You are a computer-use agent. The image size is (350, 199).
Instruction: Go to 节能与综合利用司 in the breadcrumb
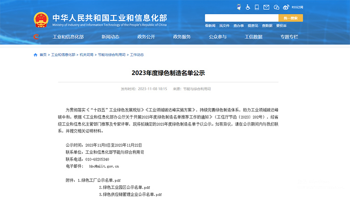(111, 55)
